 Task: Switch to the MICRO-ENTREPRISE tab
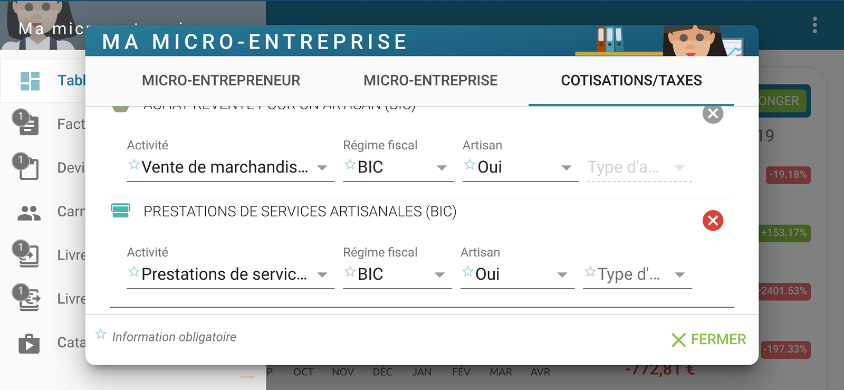(x=430, y=80)
